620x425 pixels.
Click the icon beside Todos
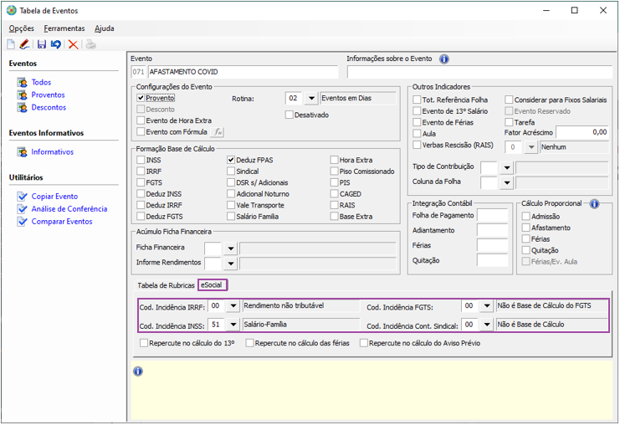[x=22, y=82]
